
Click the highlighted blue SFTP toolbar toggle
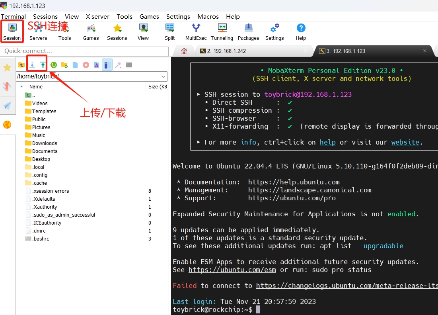tap(107, 65)
